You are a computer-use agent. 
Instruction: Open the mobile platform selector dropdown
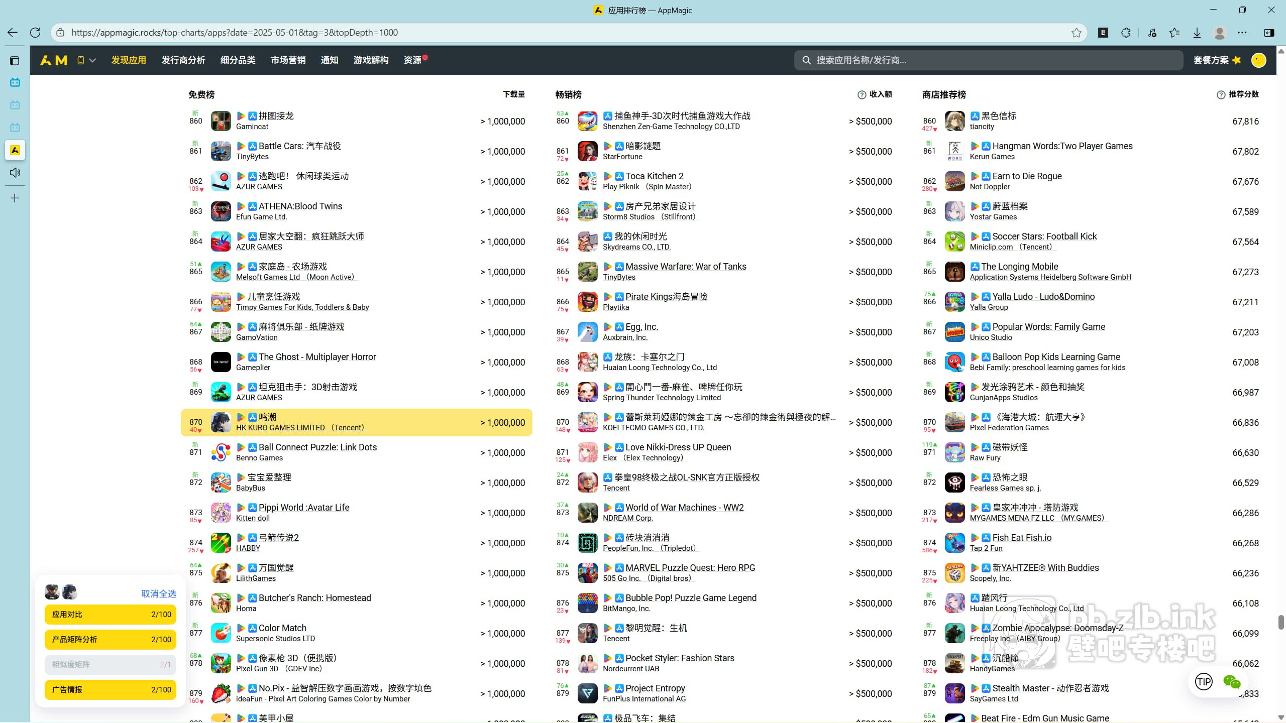point(86,60)
